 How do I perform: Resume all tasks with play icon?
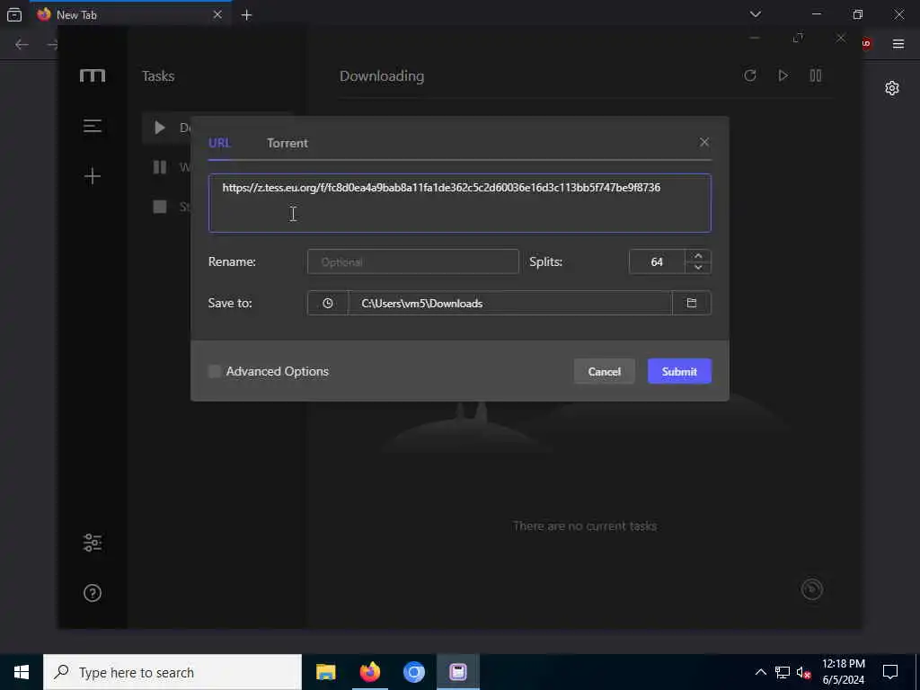pyautogui.click(x=783, y=75)
